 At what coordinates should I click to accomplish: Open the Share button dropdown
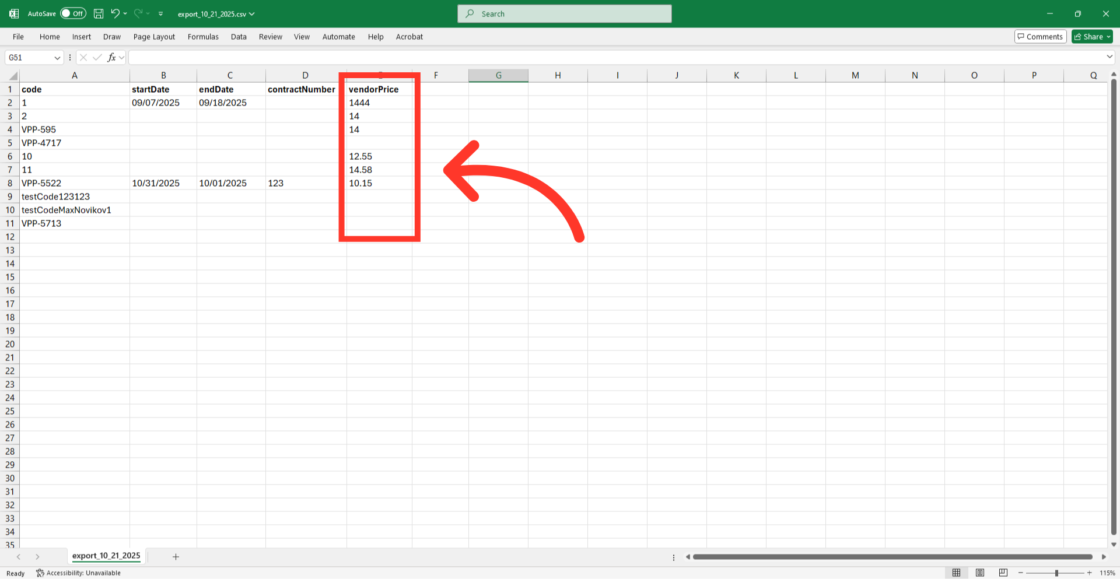(x=1109, y=37)
